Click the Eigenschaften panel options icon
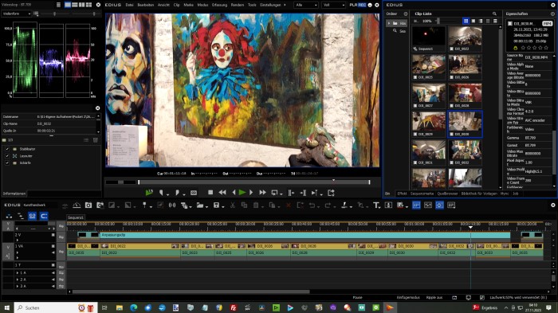 coord(552,14)
